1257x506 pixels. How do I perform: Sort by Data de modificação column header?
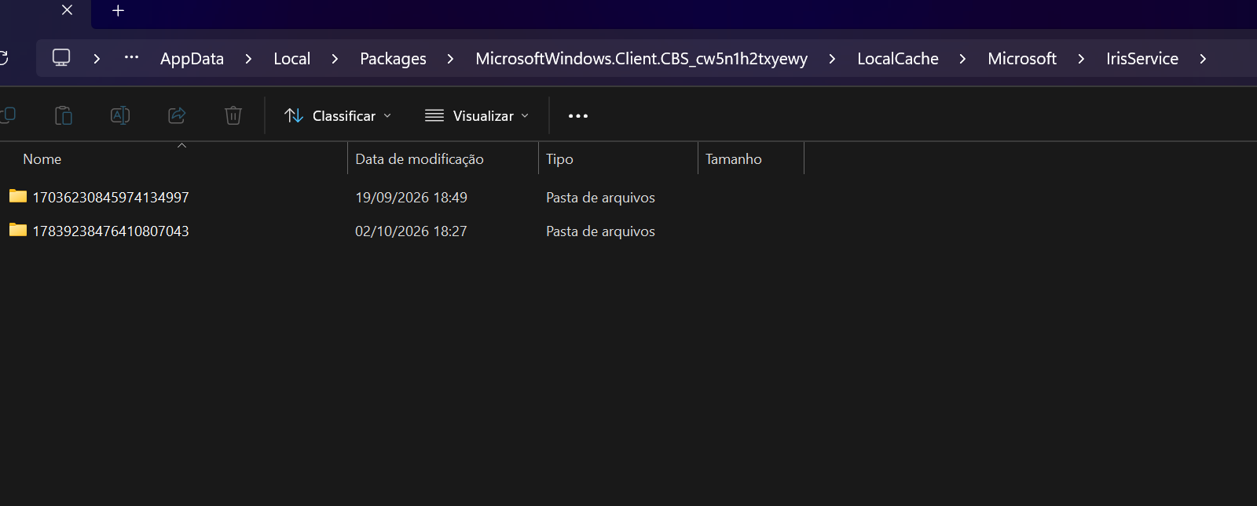tap(443, 159)
